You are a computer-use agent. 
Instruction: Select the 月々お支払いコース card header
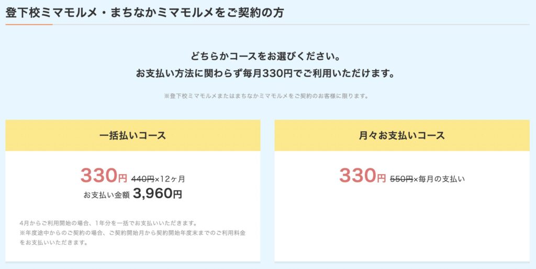click(401, 135)
